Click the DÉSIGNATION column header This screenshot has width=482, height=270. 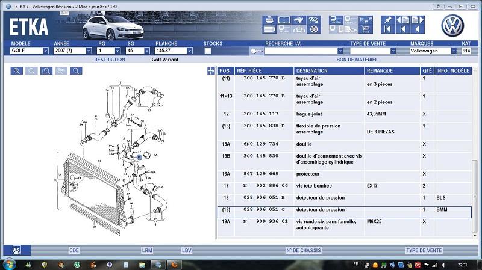click(x=329, y=71)
